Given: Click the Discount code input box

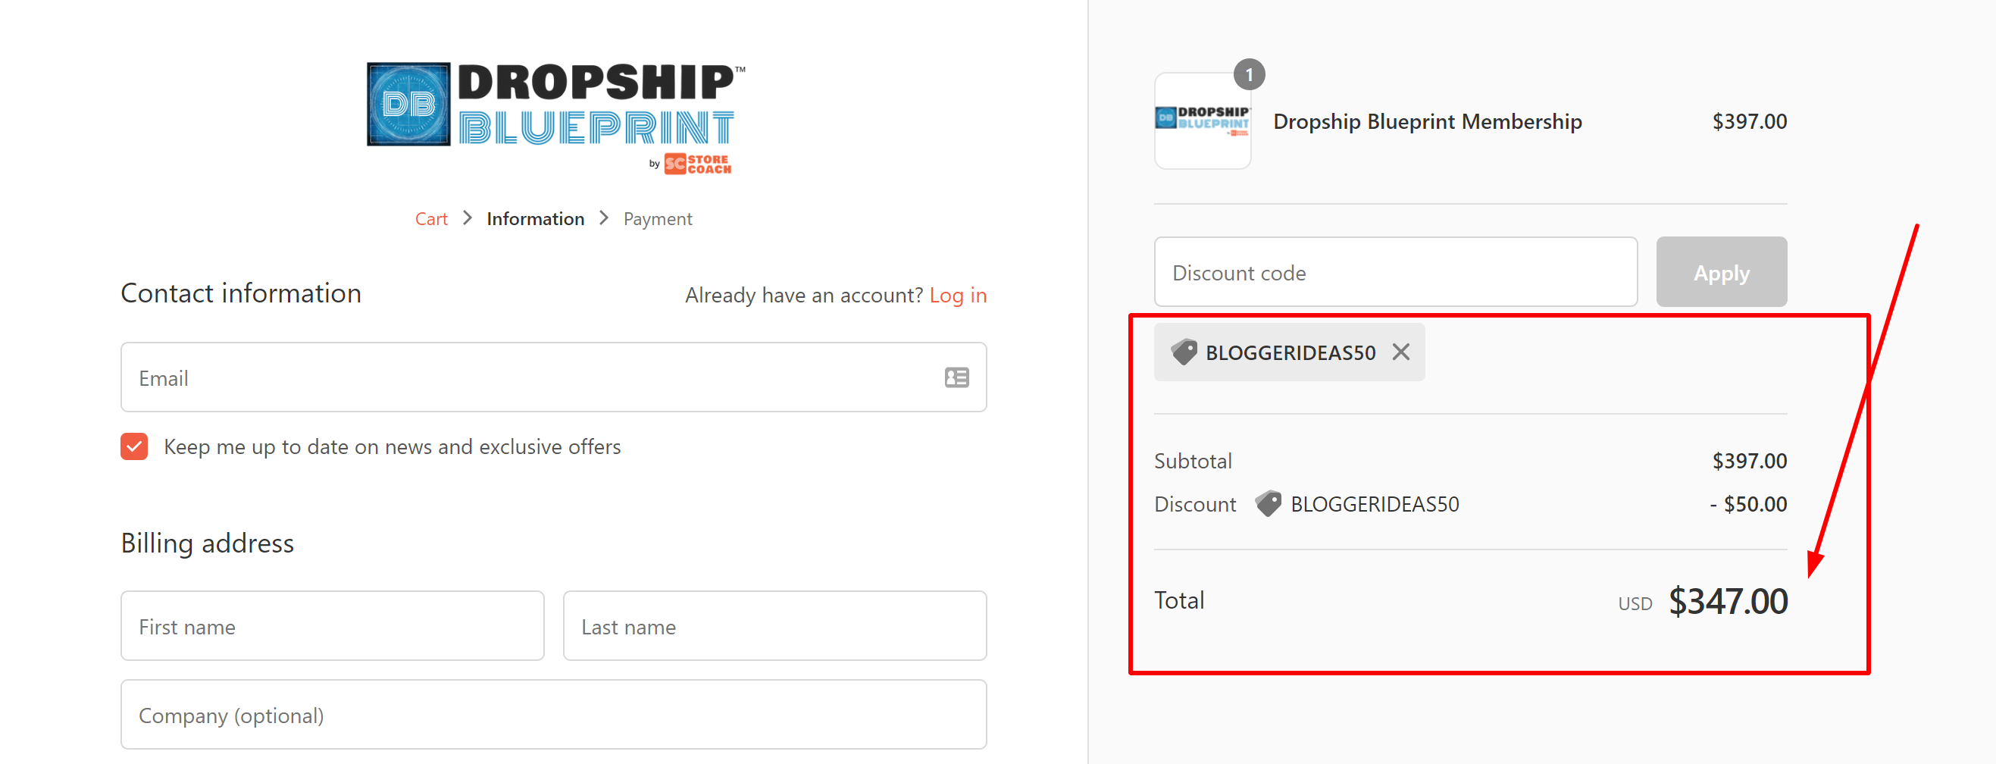Looking at the screenshot, I should [x=1395, y=272].
